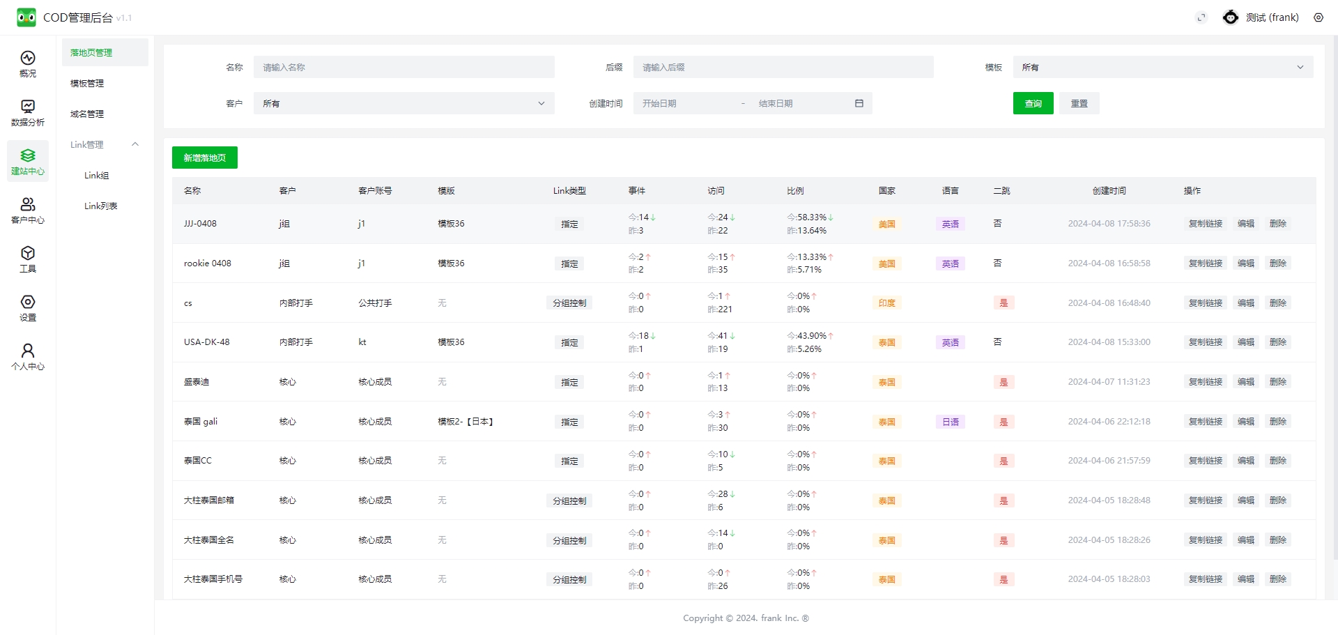Click the Link类型 column header
The height and width of the screenshot is (635, 1338).
(569, 190)
